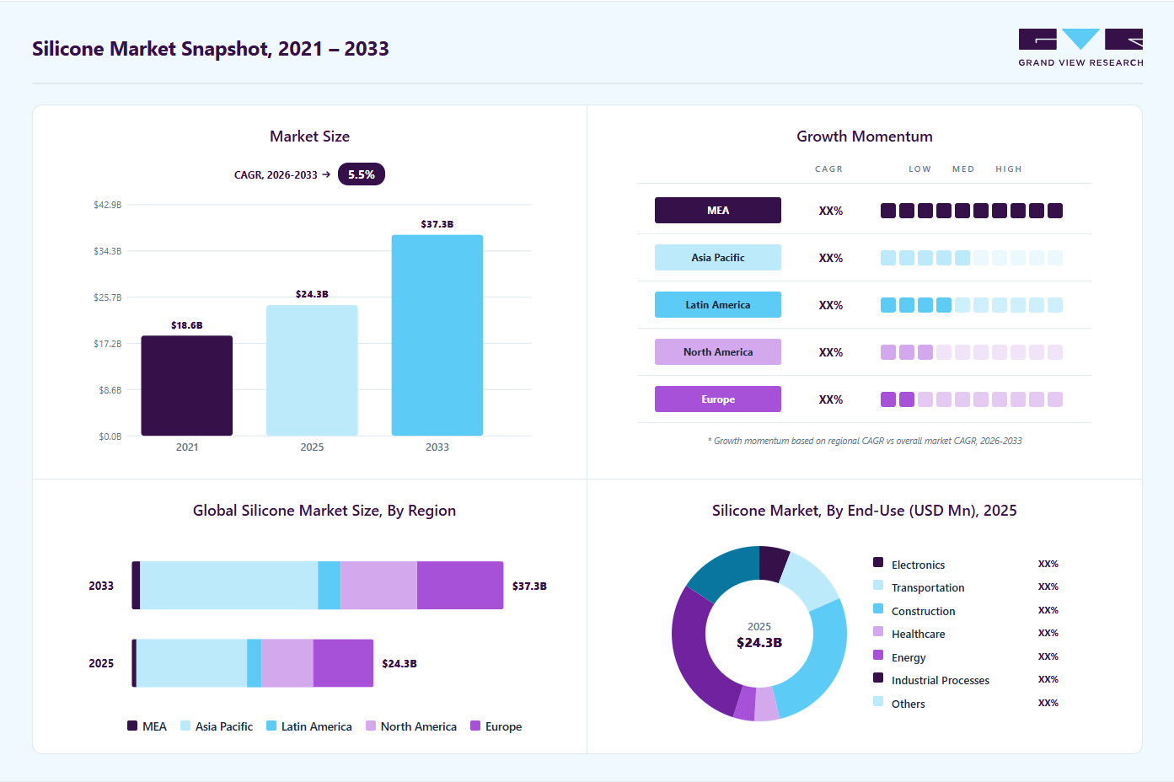The image size is (1174, 782).
Task: Click the Silicone Market Snapshot title
Action: coord(211,49)
